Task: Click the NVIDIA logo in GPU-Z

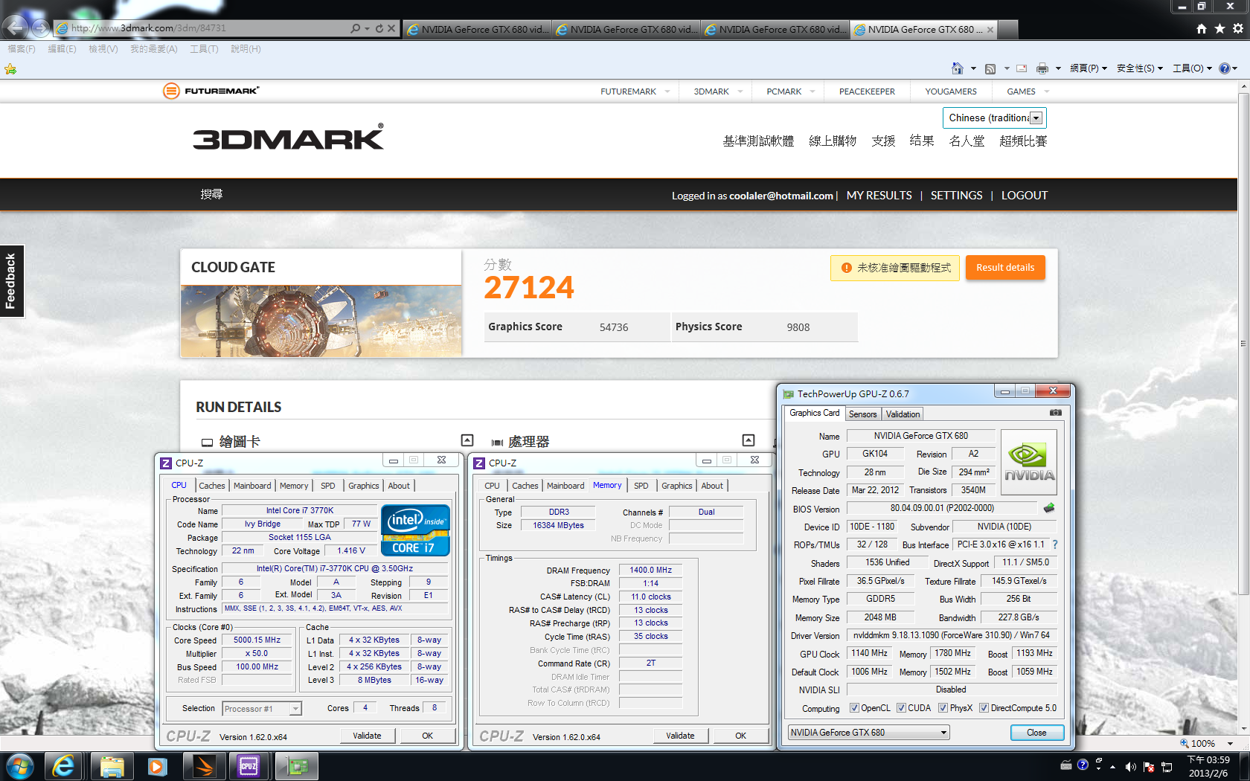Action: 1029,463
